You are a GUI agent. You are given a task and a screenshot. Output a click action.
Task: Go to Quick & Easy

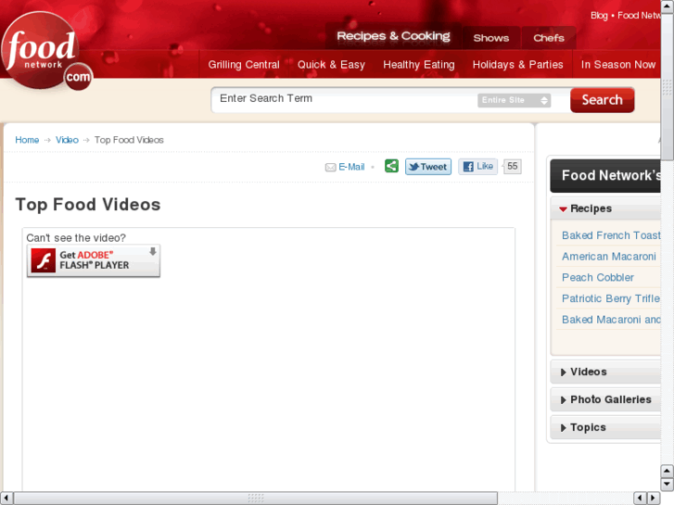tap(331, 65)
